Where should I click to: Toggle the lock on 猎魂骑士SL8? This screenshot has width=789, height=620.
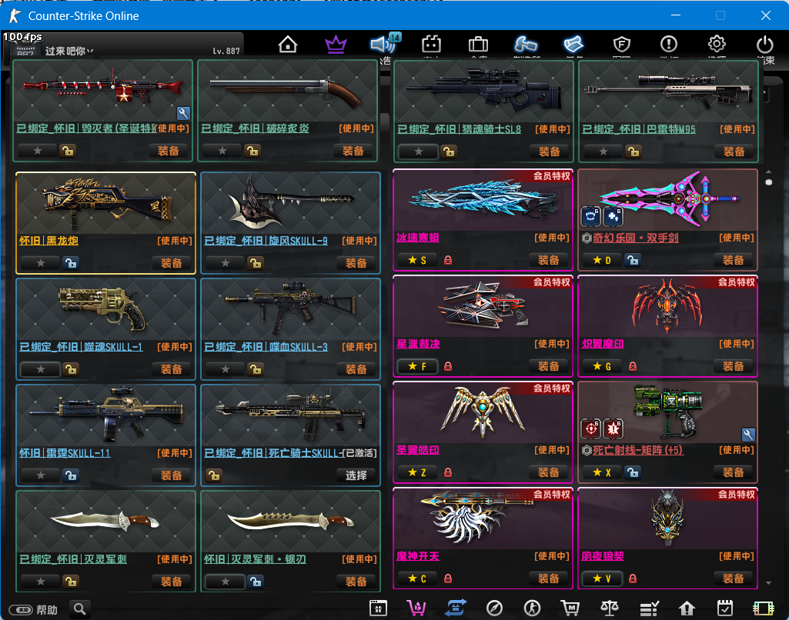pos(448,152)
